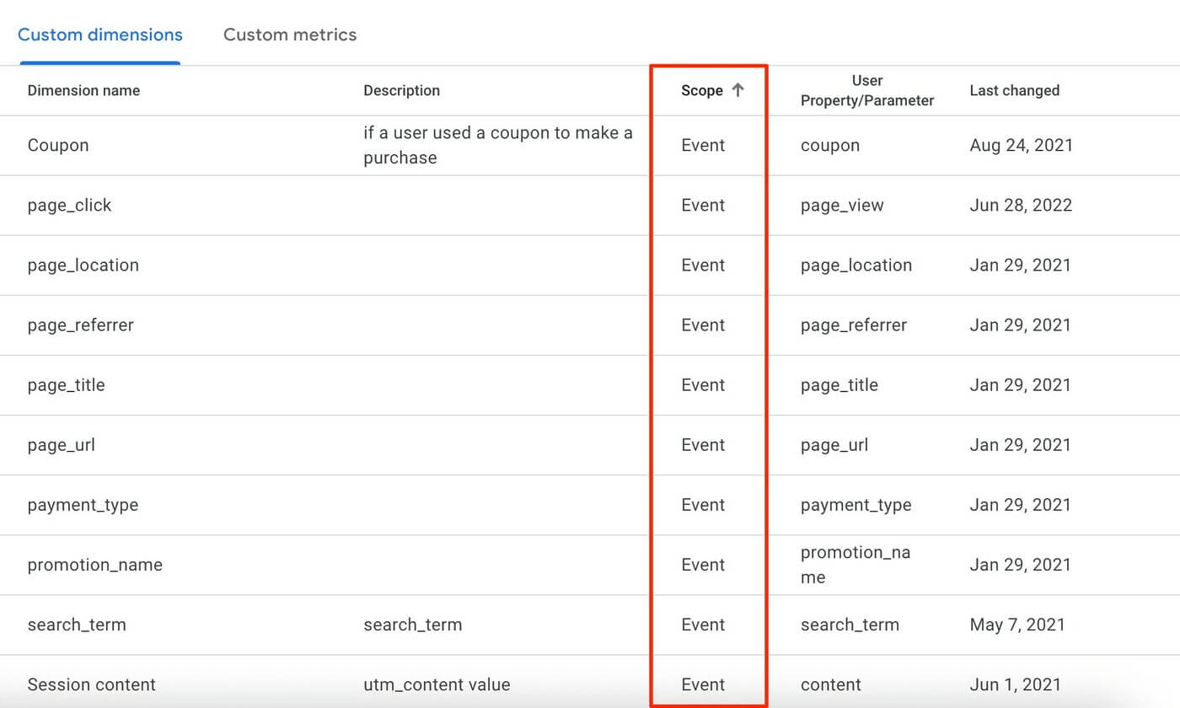Sort by the Last changed column header
Viewport: 1180px width, 708px height.
(x=1015, y=90)
